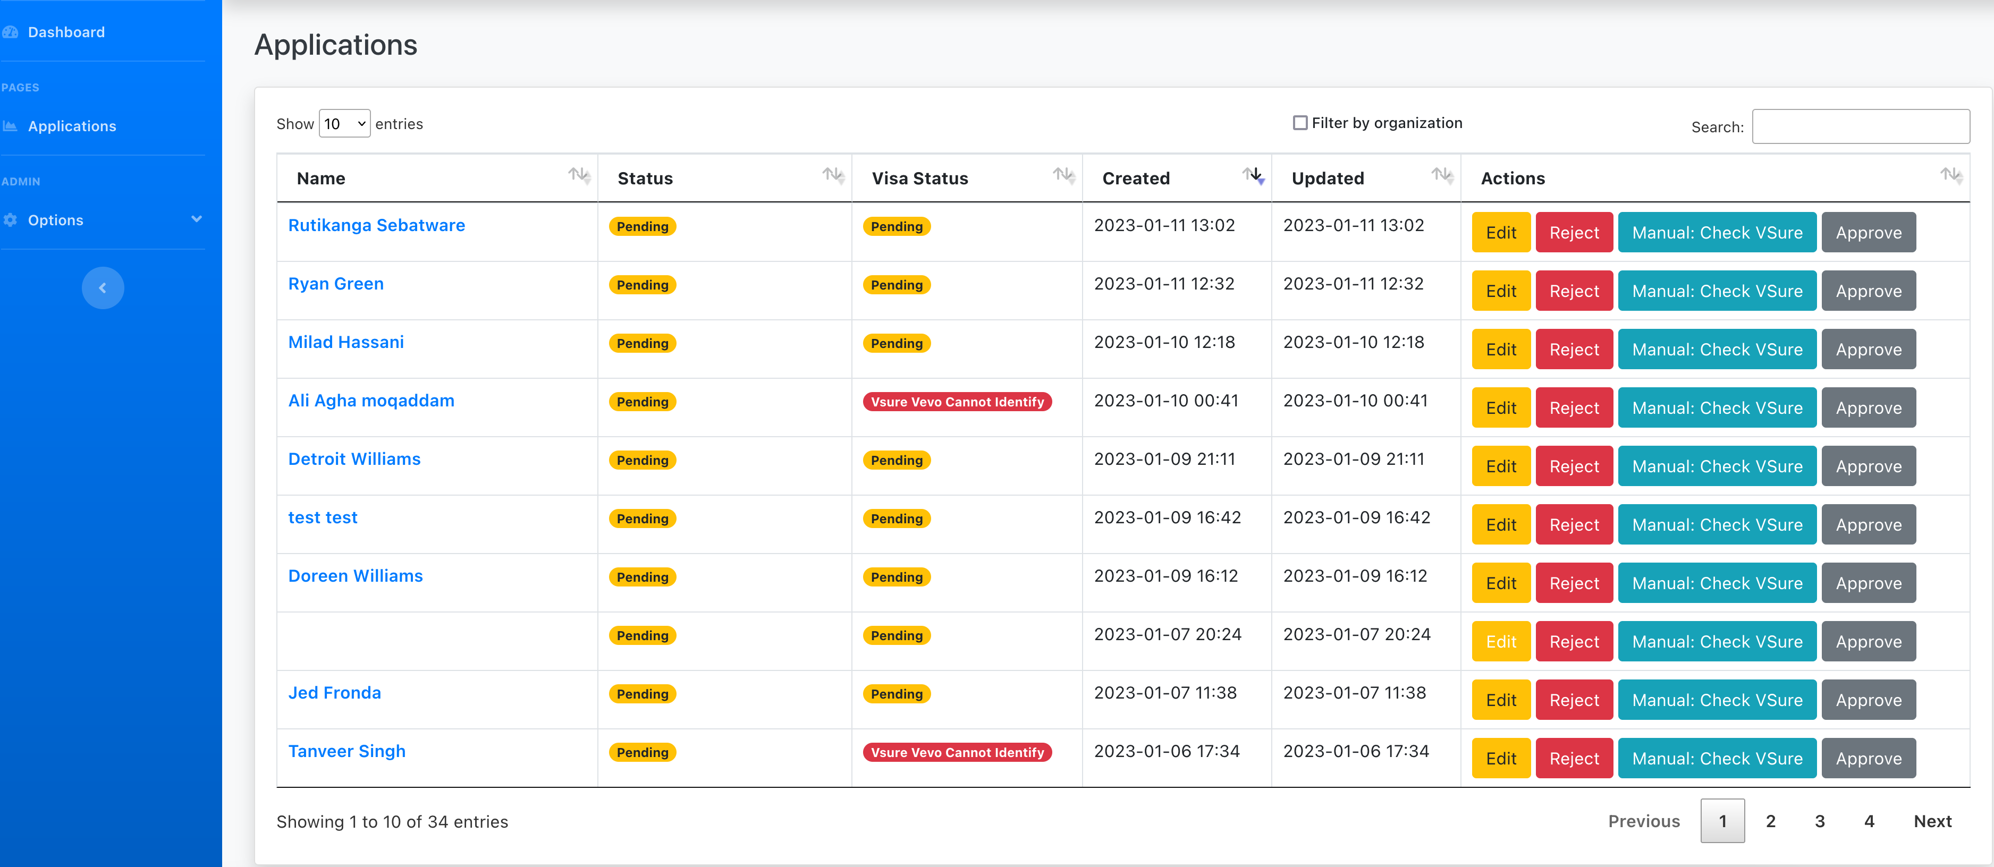Open Jed Fronda's application link
This screenshot has width=1994, height=867.
[334, 693]
